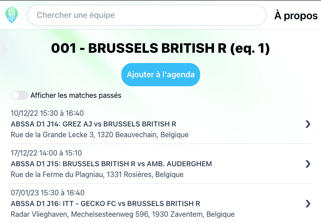The height and width of the screenshot is (223, 321).
Task: Open chevron for ITT - GECKO FC match
Action: click(x=308, y=204)
